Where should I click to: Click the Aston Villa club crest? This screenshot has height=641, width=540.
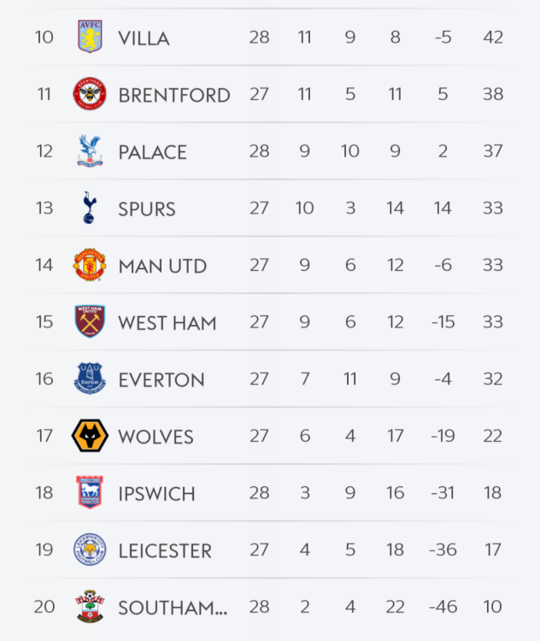90,37
